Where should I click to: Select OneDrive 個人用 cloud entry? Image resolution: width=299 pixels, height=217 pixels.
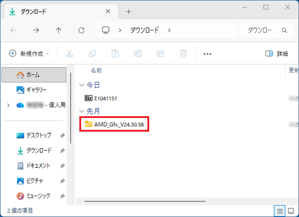point(41,105)
